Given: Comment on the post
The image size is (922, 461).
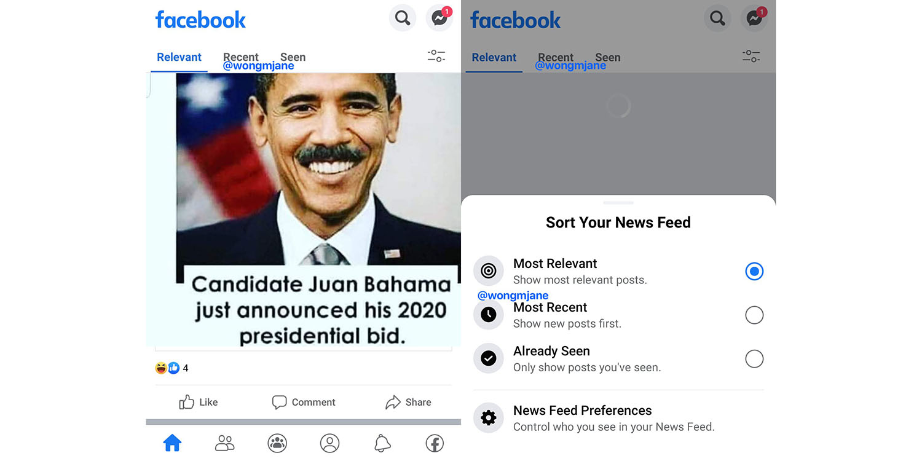Looking at the screenshot, I should pyautogui.click(x=304, y=402).
